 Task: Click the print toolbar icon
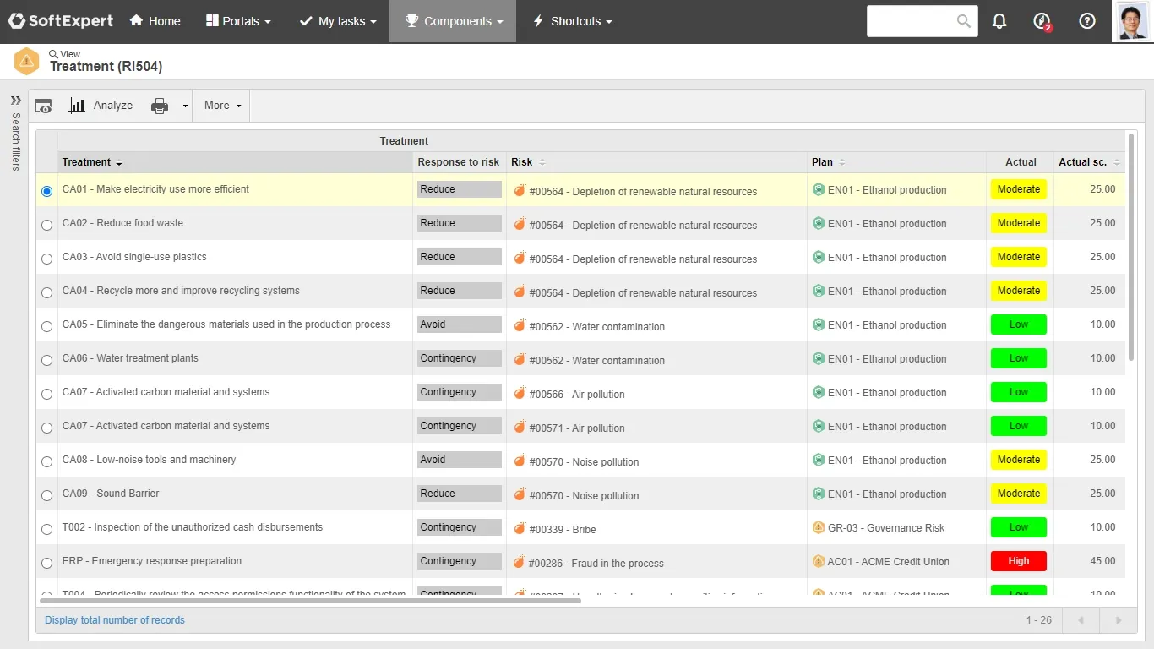(160, 106)
